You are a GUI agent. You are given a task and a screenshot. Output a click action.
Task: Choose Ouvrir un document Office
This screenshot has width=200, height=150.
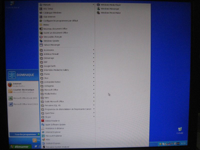tap(54, 33)
